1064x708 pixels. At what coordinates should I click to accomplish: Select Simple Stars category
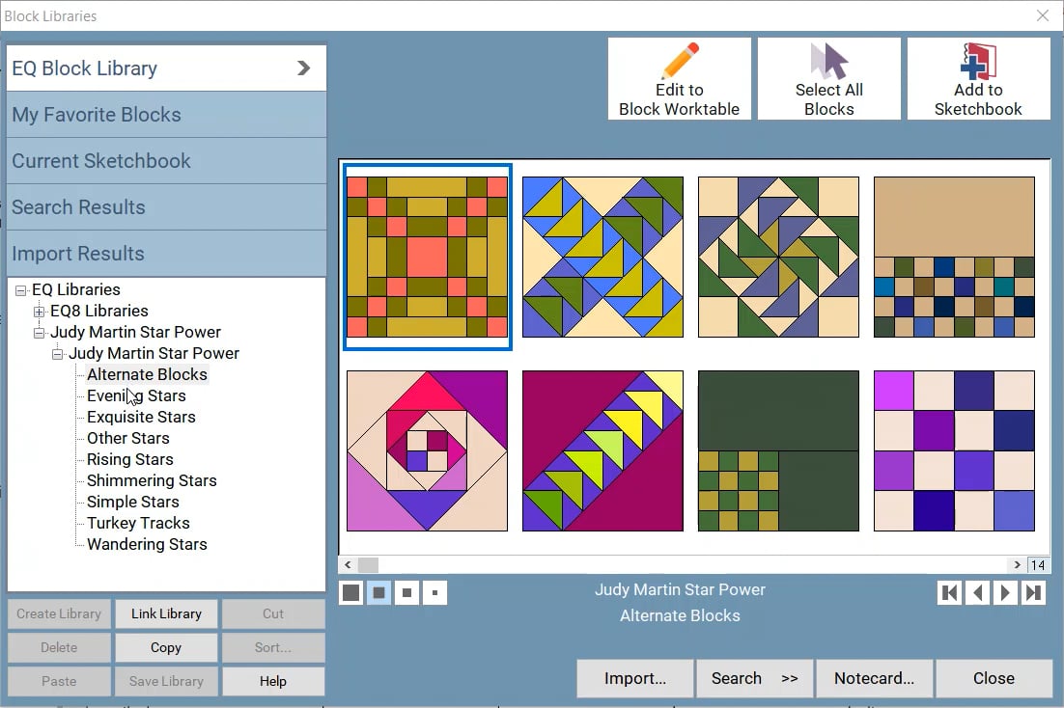[x=132, y=502]
